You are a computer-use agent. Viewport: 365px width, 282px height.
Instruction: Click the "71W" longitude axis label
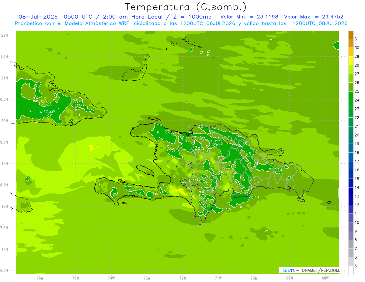[218, 278]
